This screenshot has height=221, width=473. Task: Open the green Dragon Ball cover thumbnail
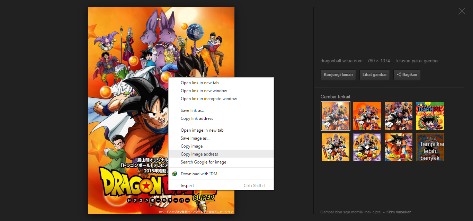tap(430, 116)
